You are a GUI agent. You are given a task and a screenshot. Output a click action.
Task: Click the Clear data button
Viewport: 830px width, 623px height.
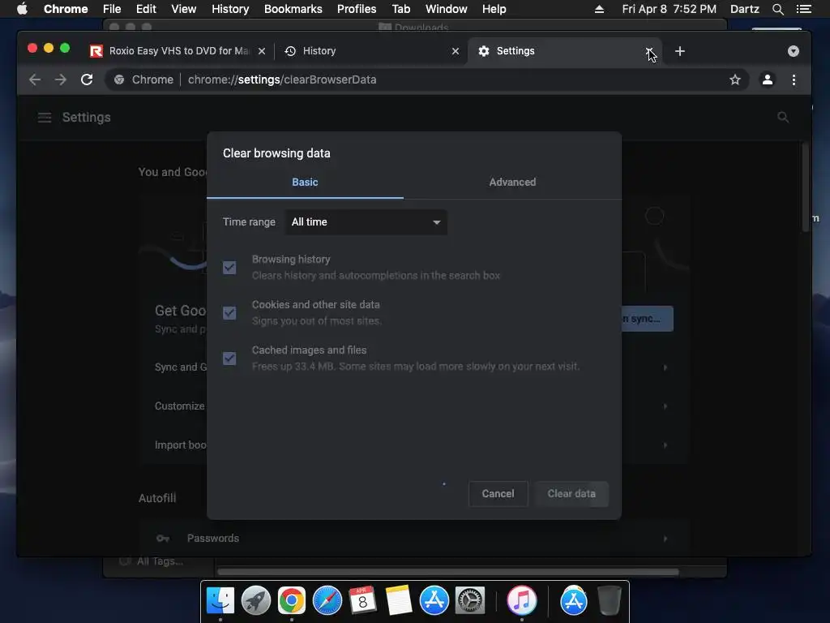[571, 494]
